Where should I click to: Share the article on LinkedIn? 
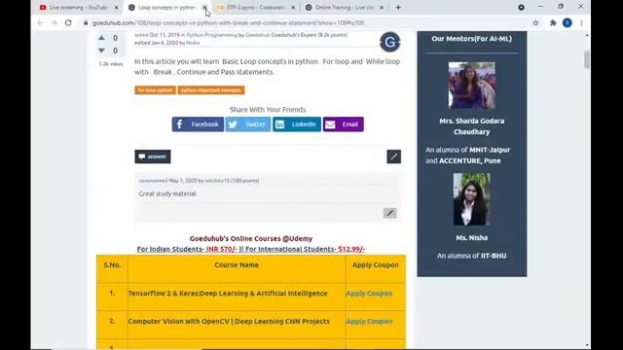click(x=296, y=124)
